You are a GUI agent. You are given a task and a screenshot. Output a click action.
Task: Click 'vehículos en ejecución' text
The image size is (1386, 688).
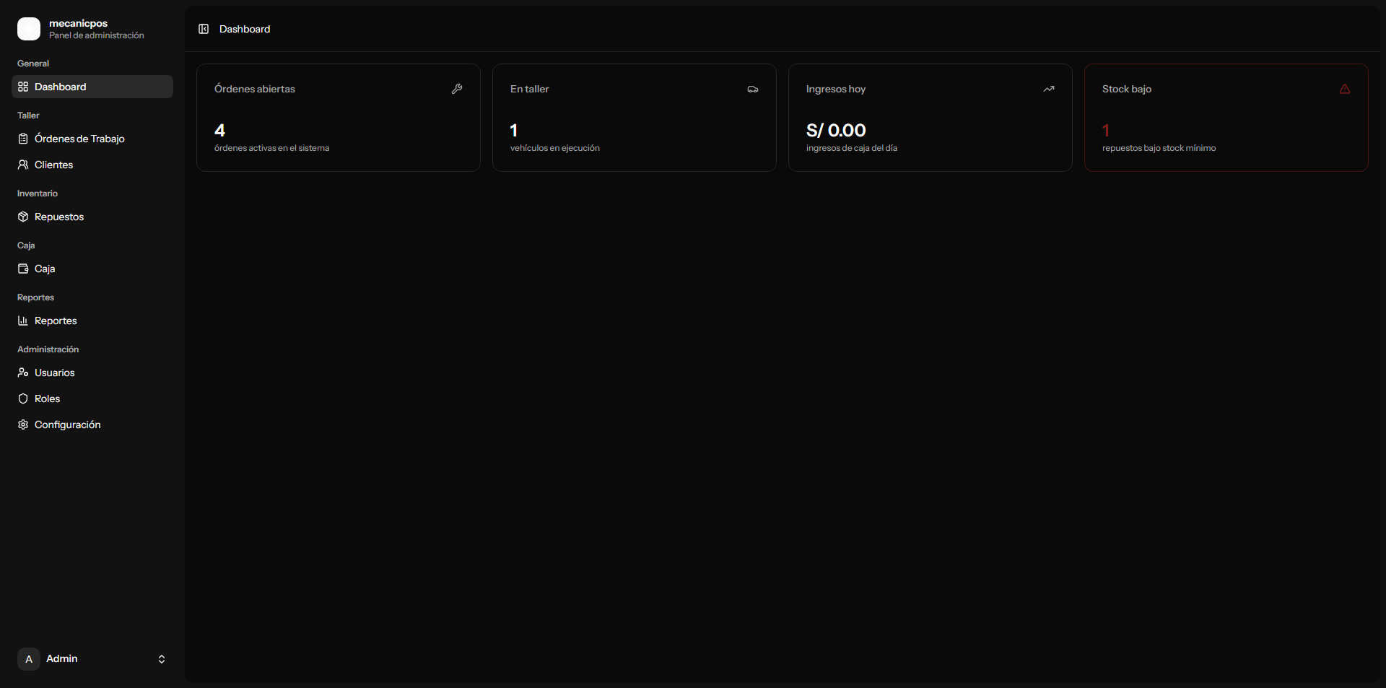click(x=555, y=148)
